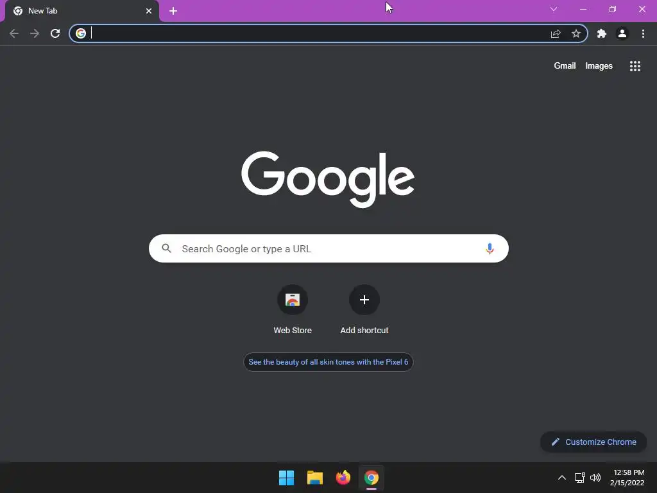Click the browser back arrow
The width and height of the screenshot is (657, 493).
click(x=14, y=33)
